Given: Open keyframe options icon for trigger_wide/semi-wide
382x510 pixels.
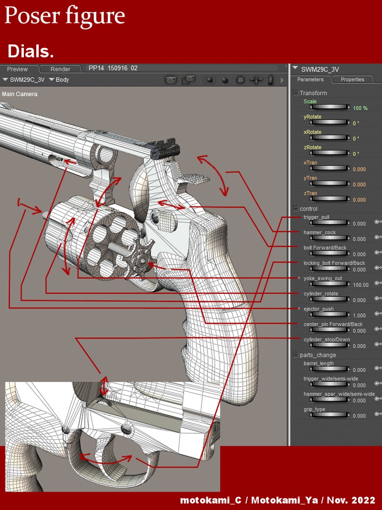Looking at the screenshot, I should point(378,383).
